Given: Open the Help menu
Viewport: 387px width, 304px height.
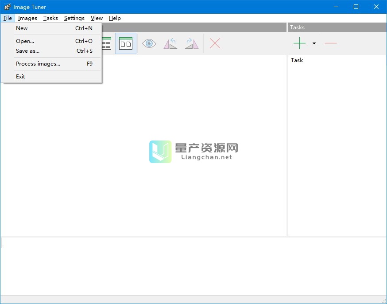Looking at the screenshot, I should pyautogui.click(x=115, y=18).
